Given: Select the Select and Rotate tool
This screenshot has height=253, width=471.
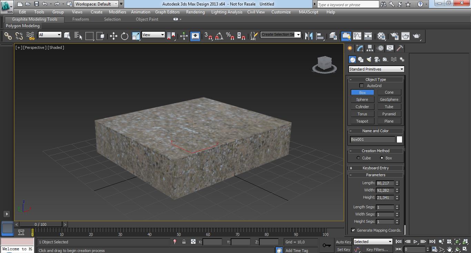Looking at the screenshot, I should 124,36.
